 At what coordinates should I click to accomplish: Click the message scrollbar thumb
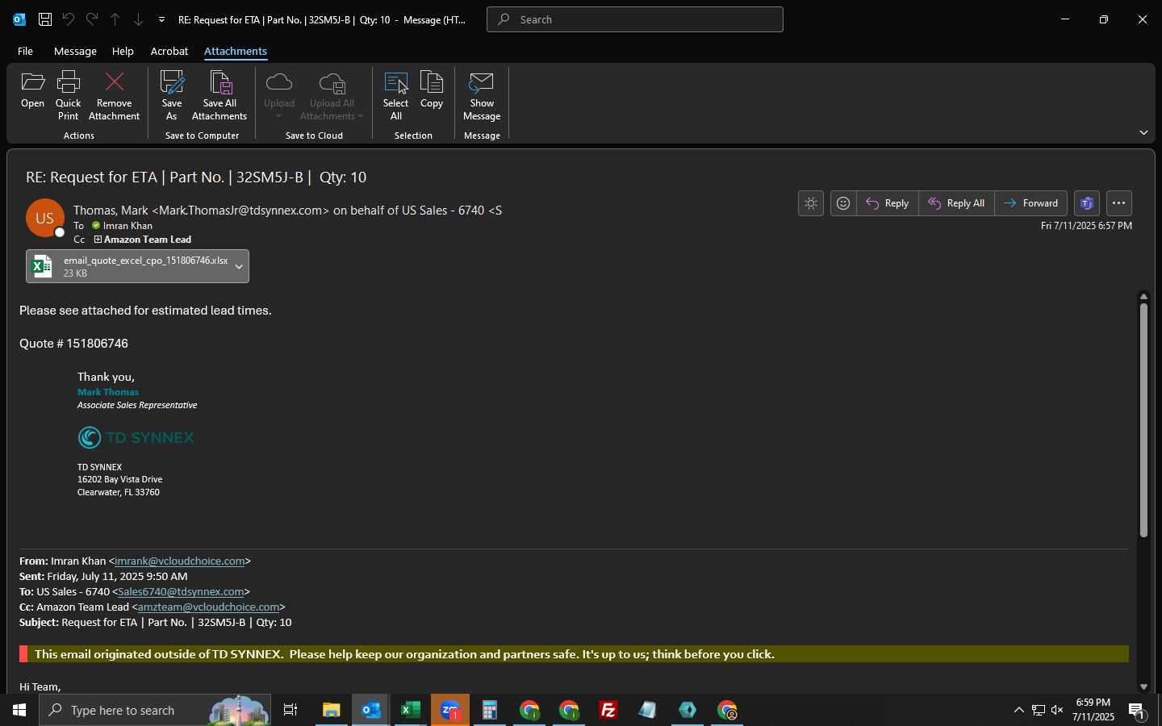[x=1143, y=419]
